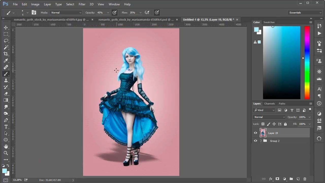Viewport: 325px width, 183px height.
Task: Choose the Ellipse shape tool
Action: tap(6, 140)
